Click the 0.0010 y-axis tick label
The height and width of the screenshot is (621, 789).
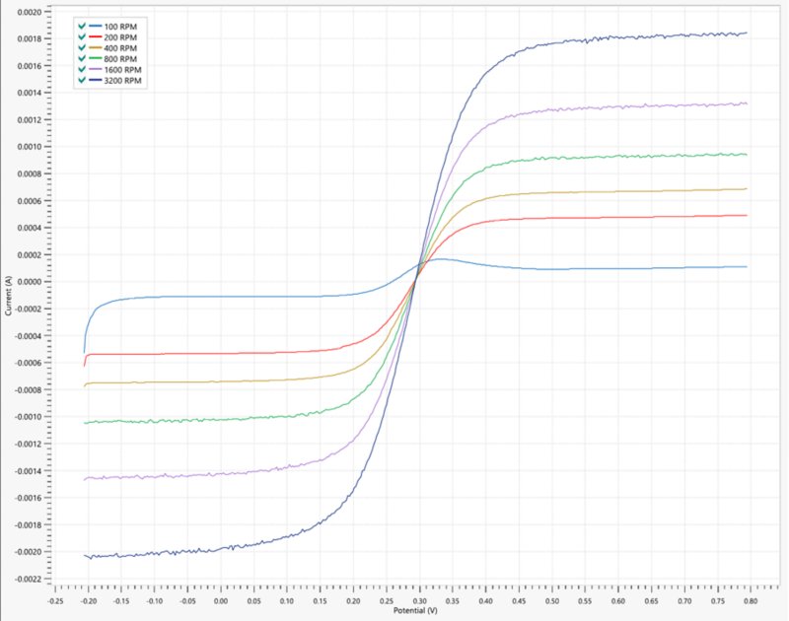30,147
